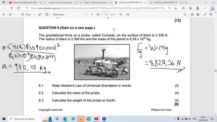The width and height of the screenshot is (217, 122).
Task: Activate the Draw pen tool
Action: [x=26, y=15]
